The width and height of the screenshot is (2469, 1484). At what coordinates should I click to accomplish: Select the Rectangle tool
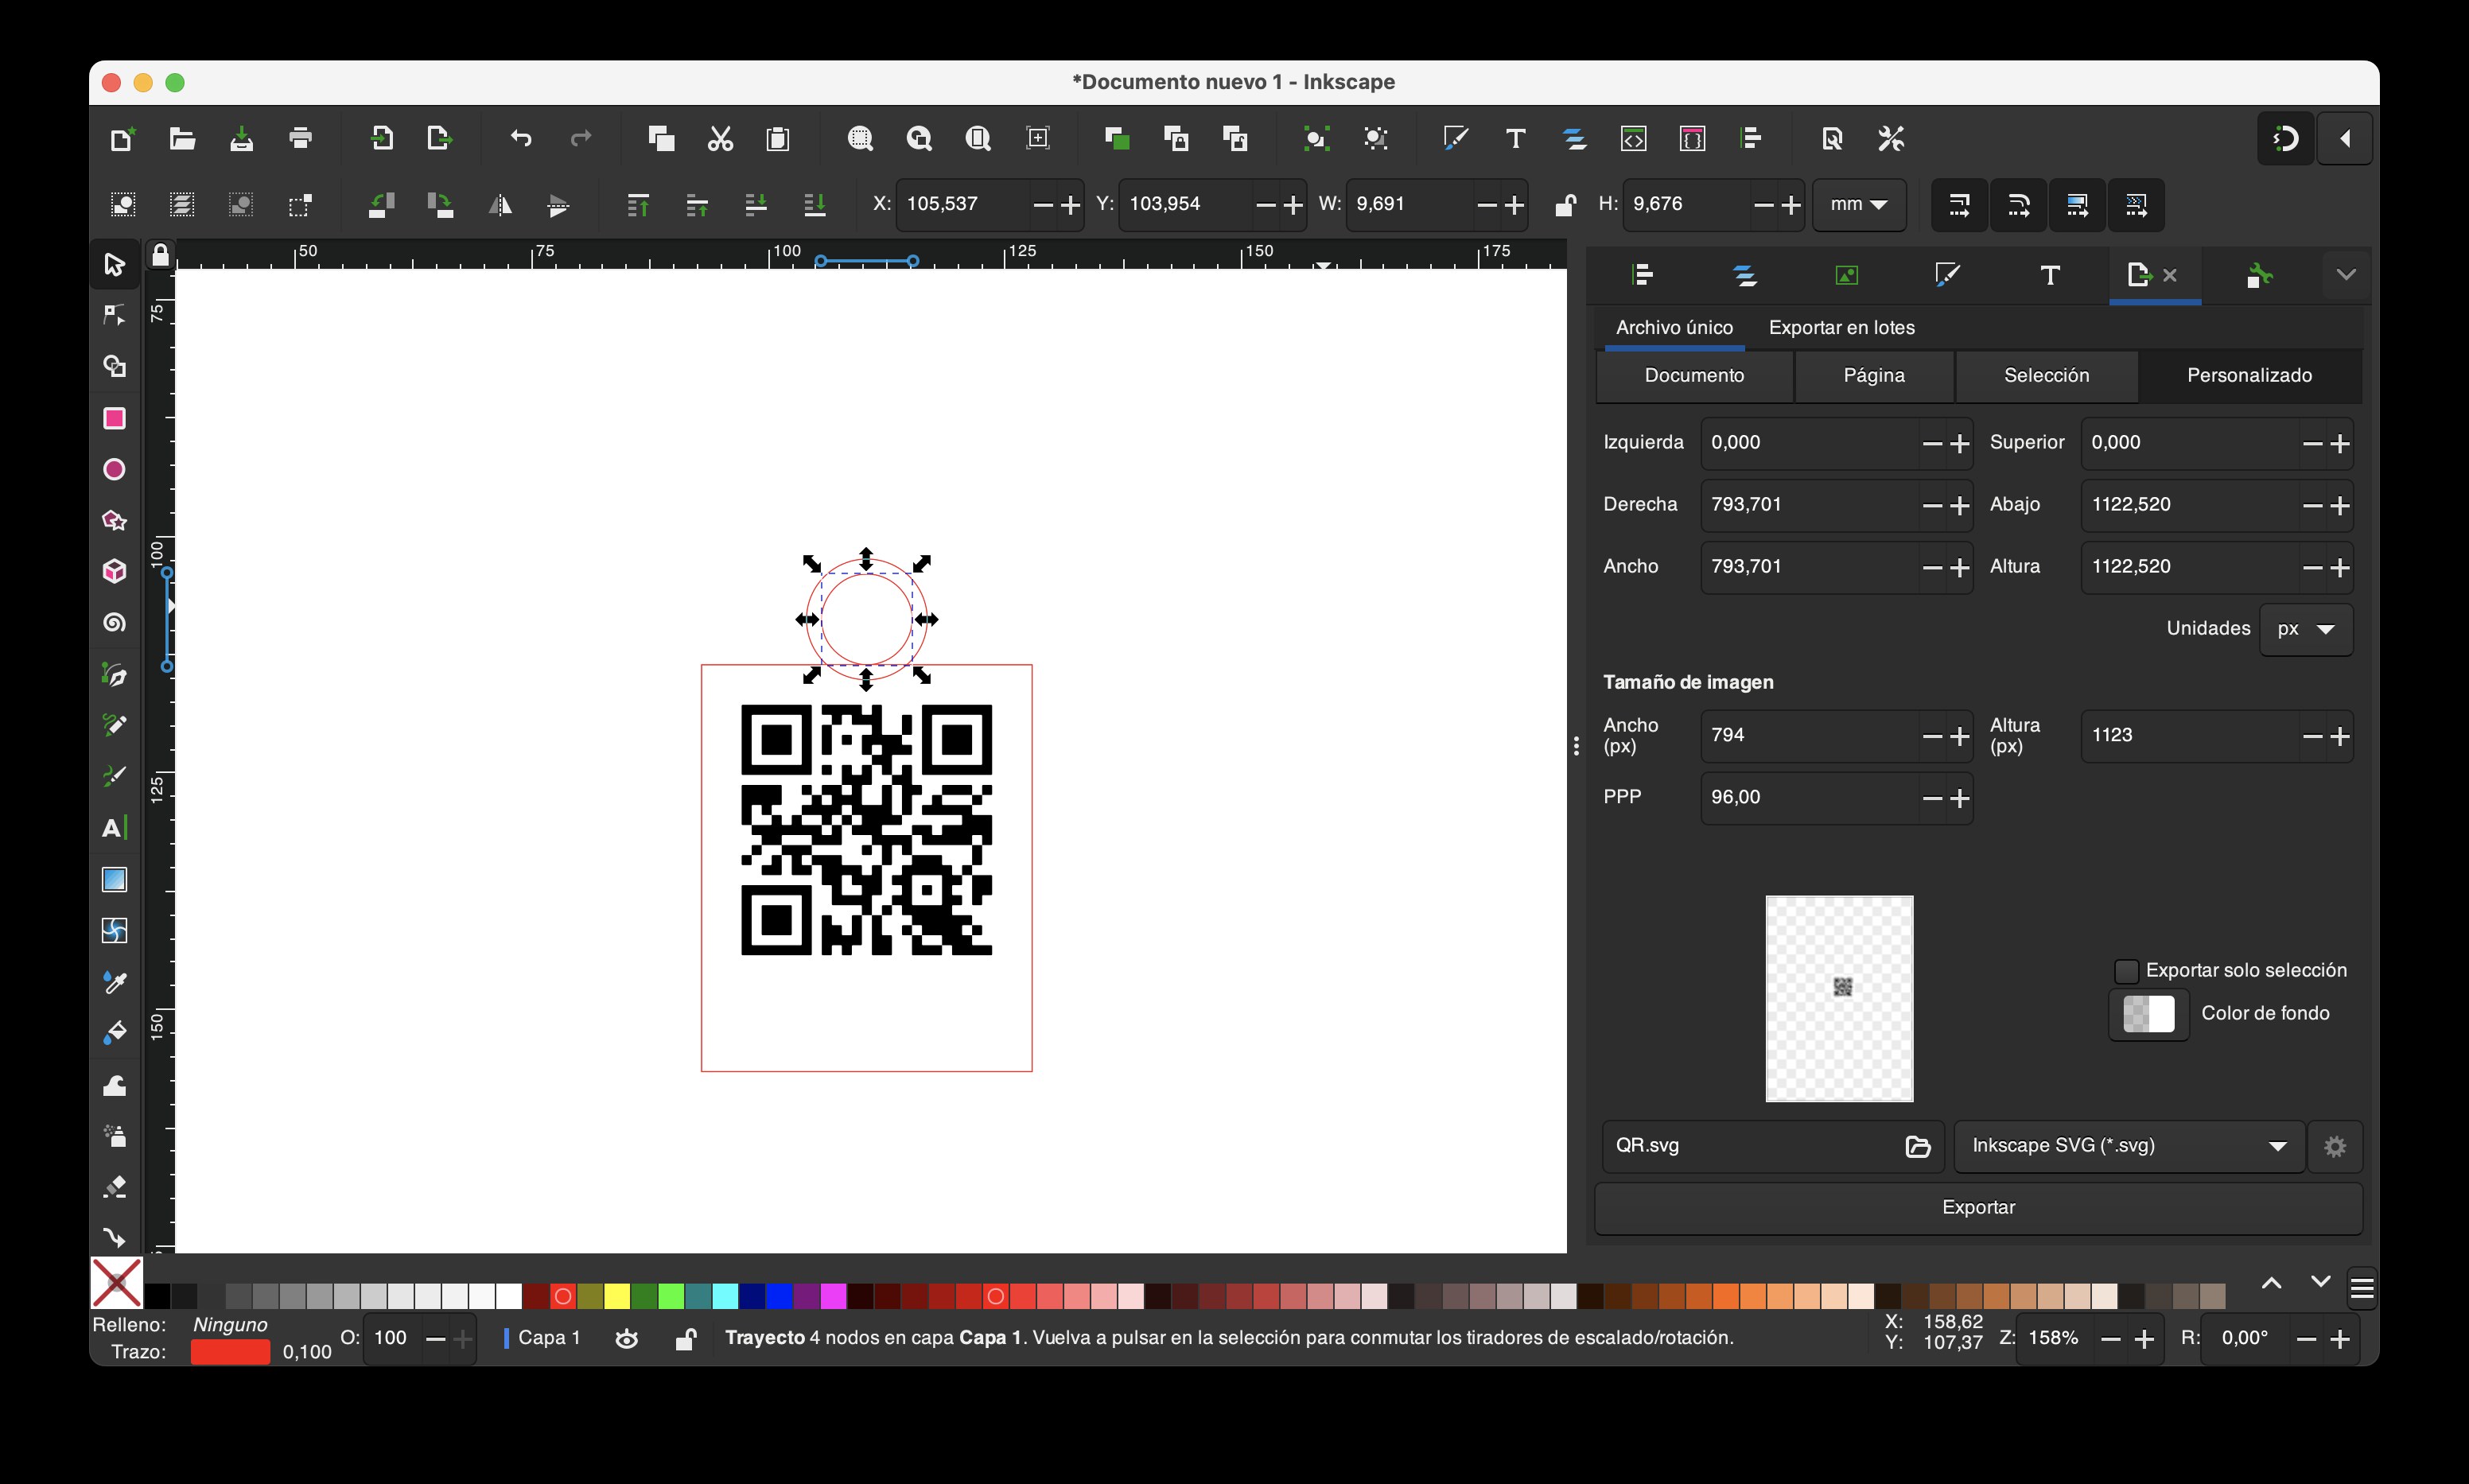pyautogui.click(x=114, y=418)
